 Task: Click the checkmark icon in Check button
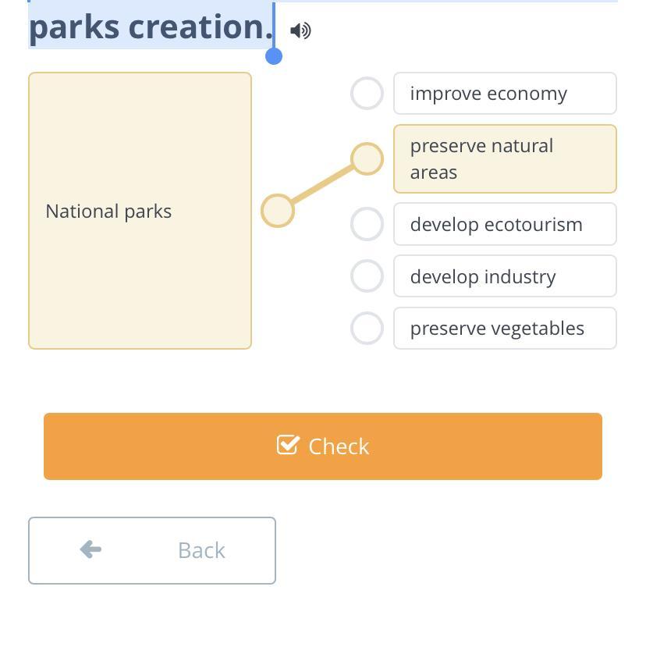pos(288,445)
